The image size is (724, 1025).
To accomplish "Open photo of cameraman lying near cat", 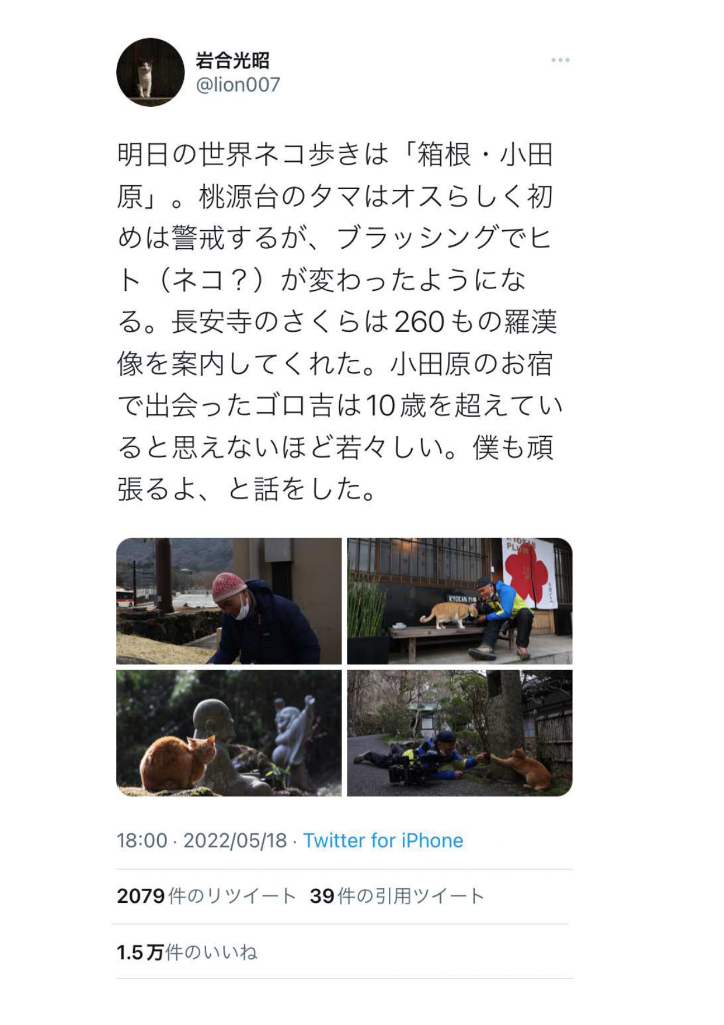I will coord(460,733).
